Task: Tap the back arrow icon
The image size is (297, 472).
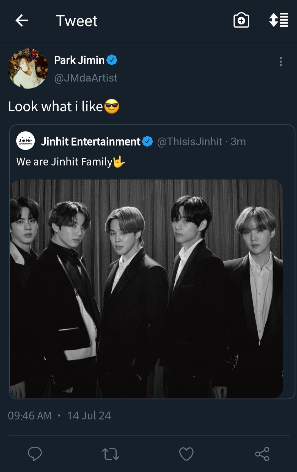Action: point(22,21)
